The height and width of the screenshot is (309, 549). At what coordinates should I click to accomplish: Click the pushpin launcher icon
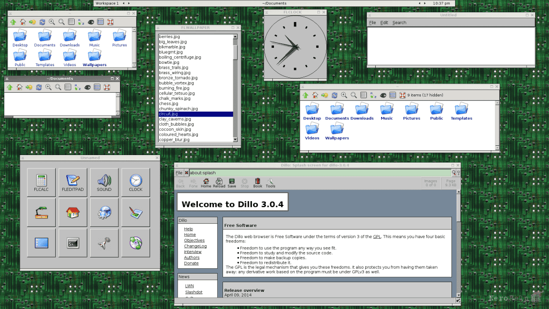105,243
